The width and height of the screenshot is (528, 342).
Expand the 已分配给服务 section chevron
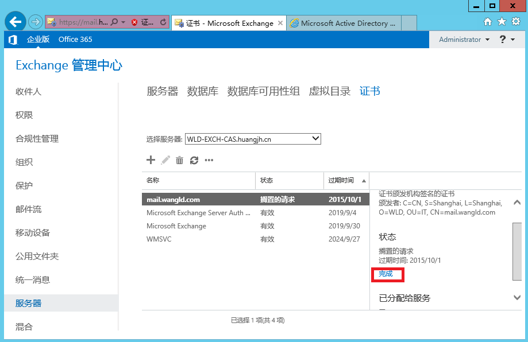(517, 298)
